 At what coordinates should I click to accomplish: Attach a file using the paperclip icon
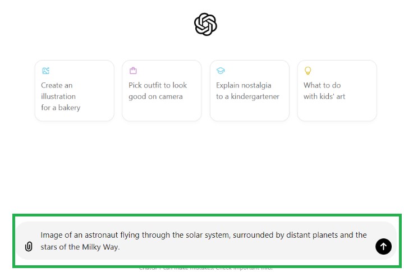29,247
